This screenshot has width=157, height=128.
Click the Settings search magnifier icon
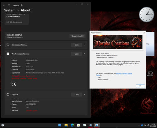(x=22, y=5)
